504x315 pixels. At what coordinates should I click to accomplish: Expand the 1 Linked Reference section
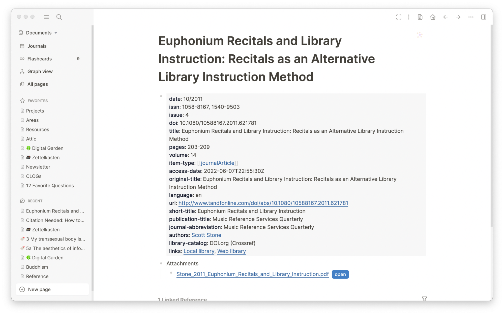click(x=182, y=299)
